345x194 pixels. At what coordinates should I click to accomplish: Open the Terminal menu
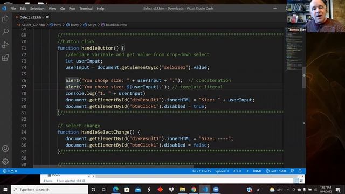[86, 9]
